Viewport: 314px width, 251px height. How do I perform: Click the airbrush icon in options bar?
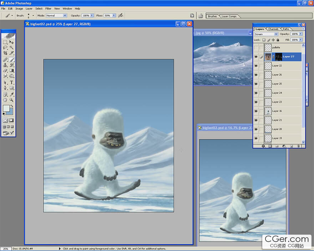pos(121,16)
